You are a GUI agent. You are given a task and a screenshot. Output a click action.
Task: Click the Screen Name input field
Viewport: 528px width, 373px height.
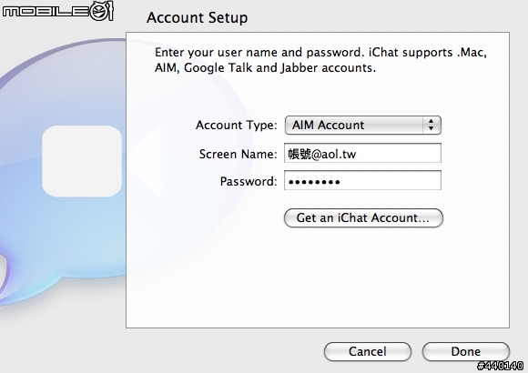(x=362, y=153)
